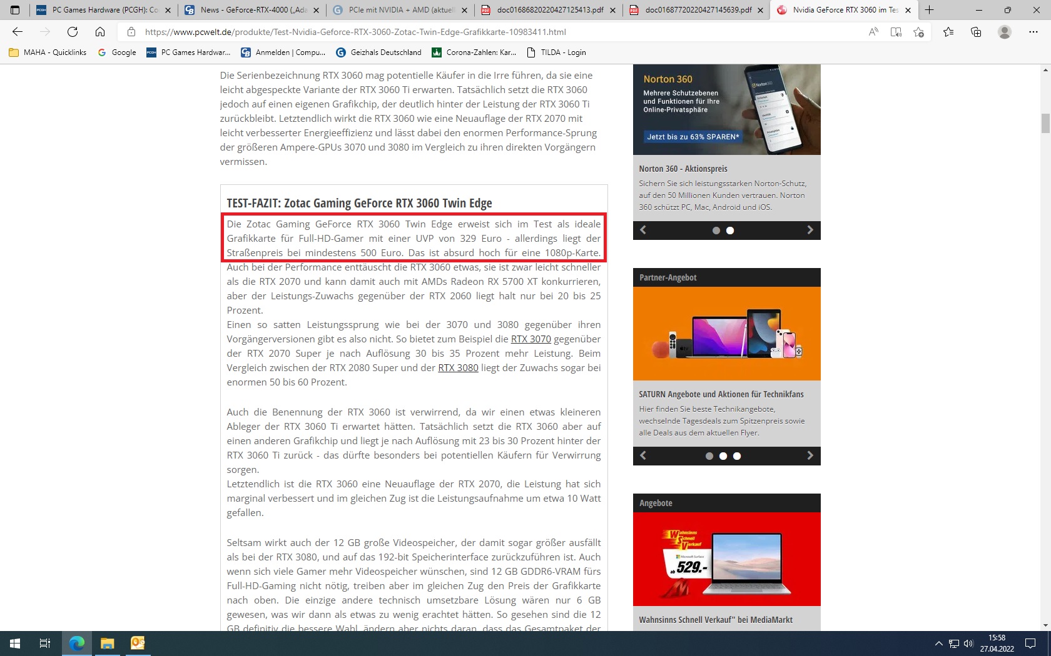The height and width of the screenshot is (656, 1051).
Task: Open the Norton 360 - Aktionspreis headline
Action: 683,169
